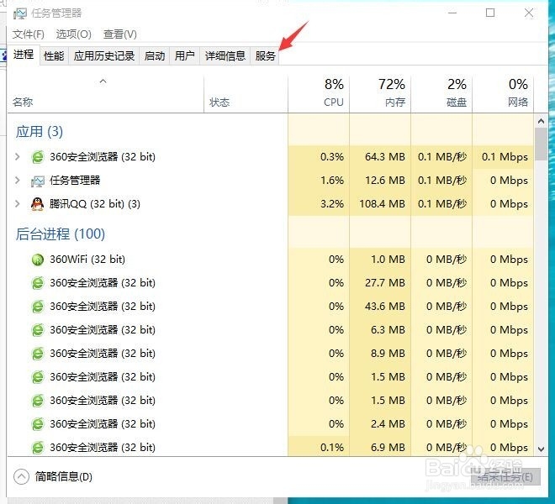Click the 108.4 MB memory cell

[382, 204]
